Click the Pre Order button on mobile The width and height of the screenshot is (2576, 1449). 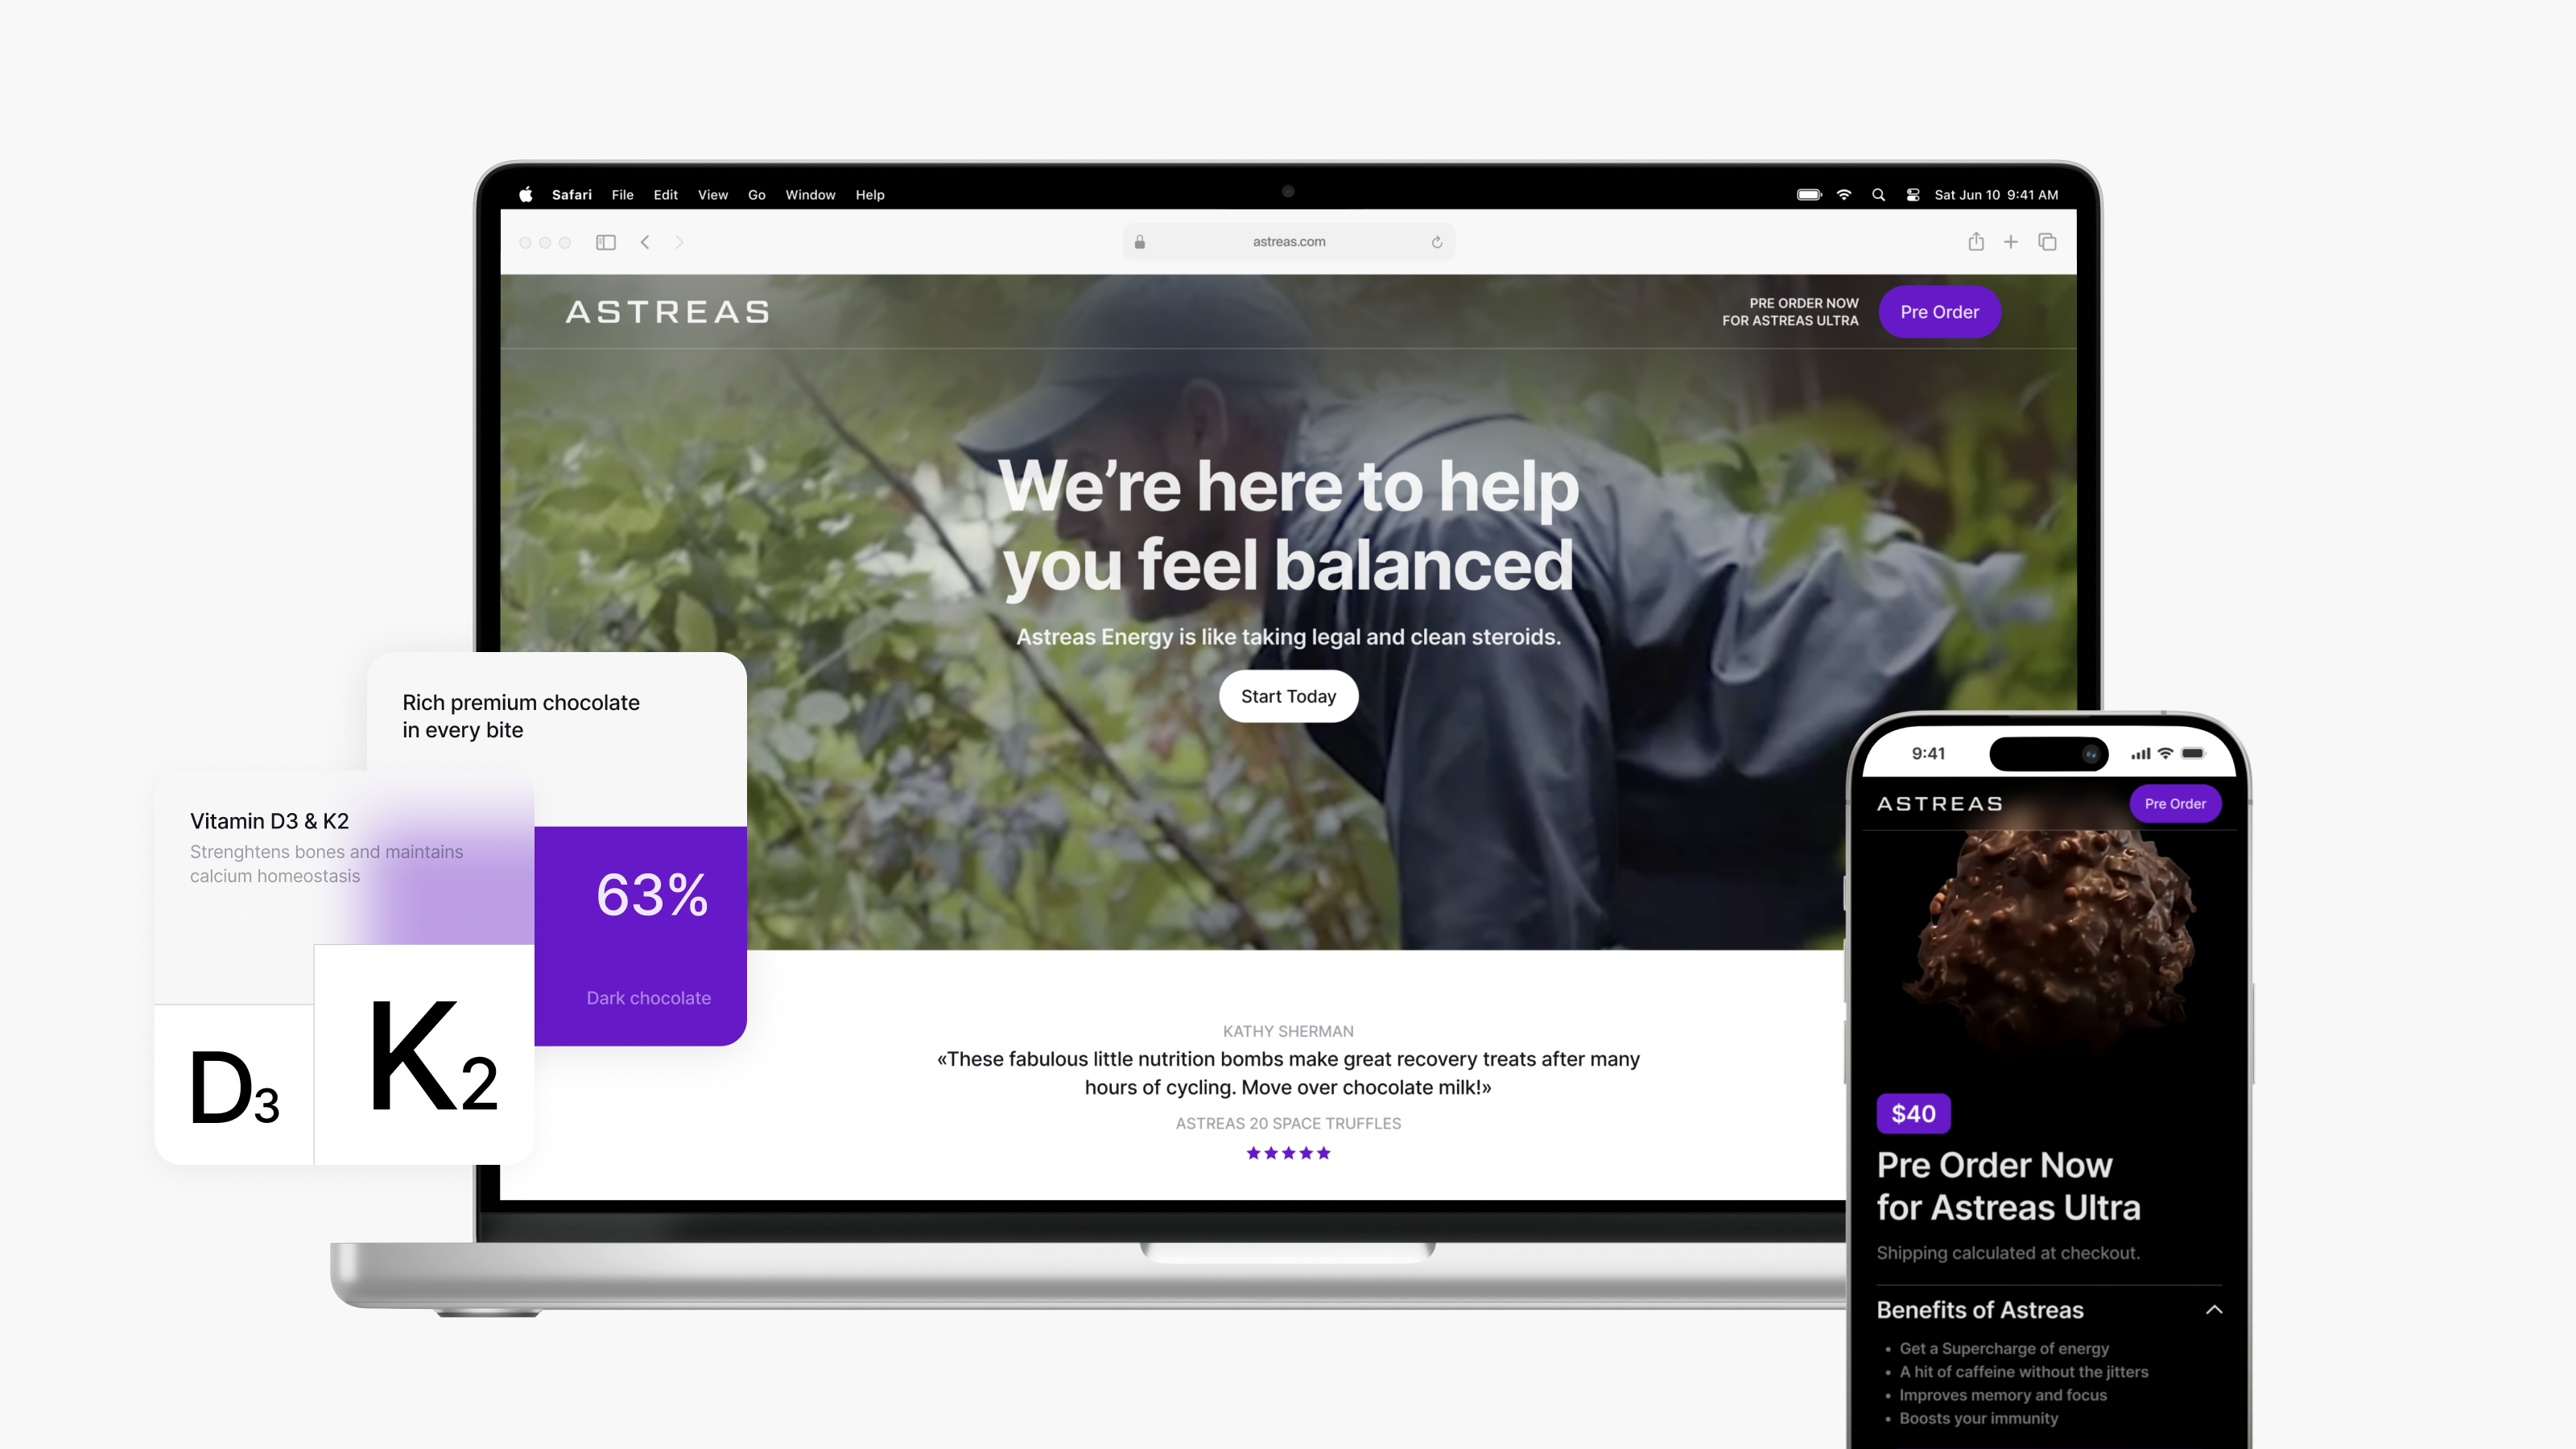[2173, 803]
